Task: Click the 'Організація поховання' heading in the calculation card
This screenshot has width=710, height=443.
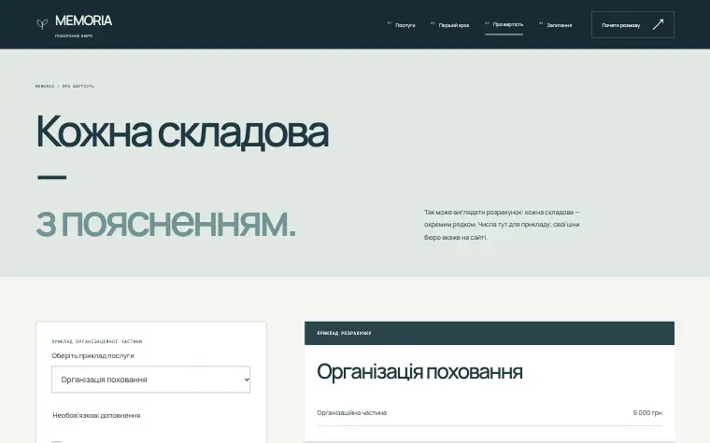Action: click(419, 372)
